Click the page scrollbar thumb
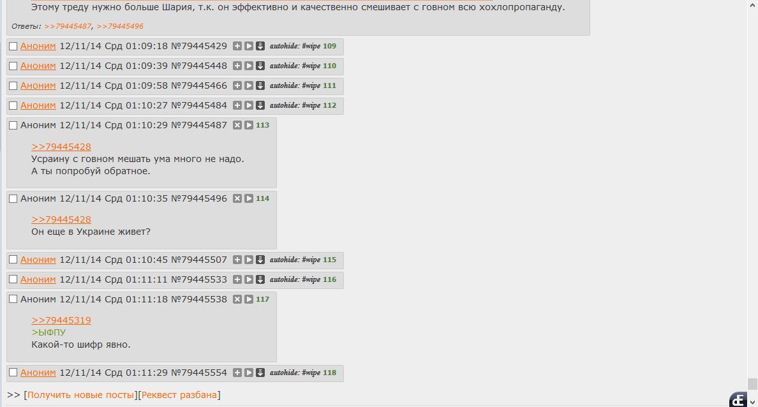This screenshot has width=758, height=407. click(752, 384)
